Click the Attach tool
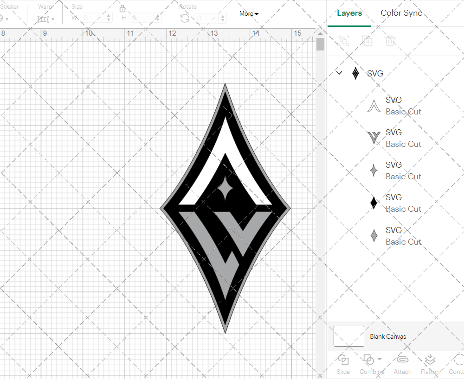The height and width of the screenshot is (379, 464). pos(402,365)
